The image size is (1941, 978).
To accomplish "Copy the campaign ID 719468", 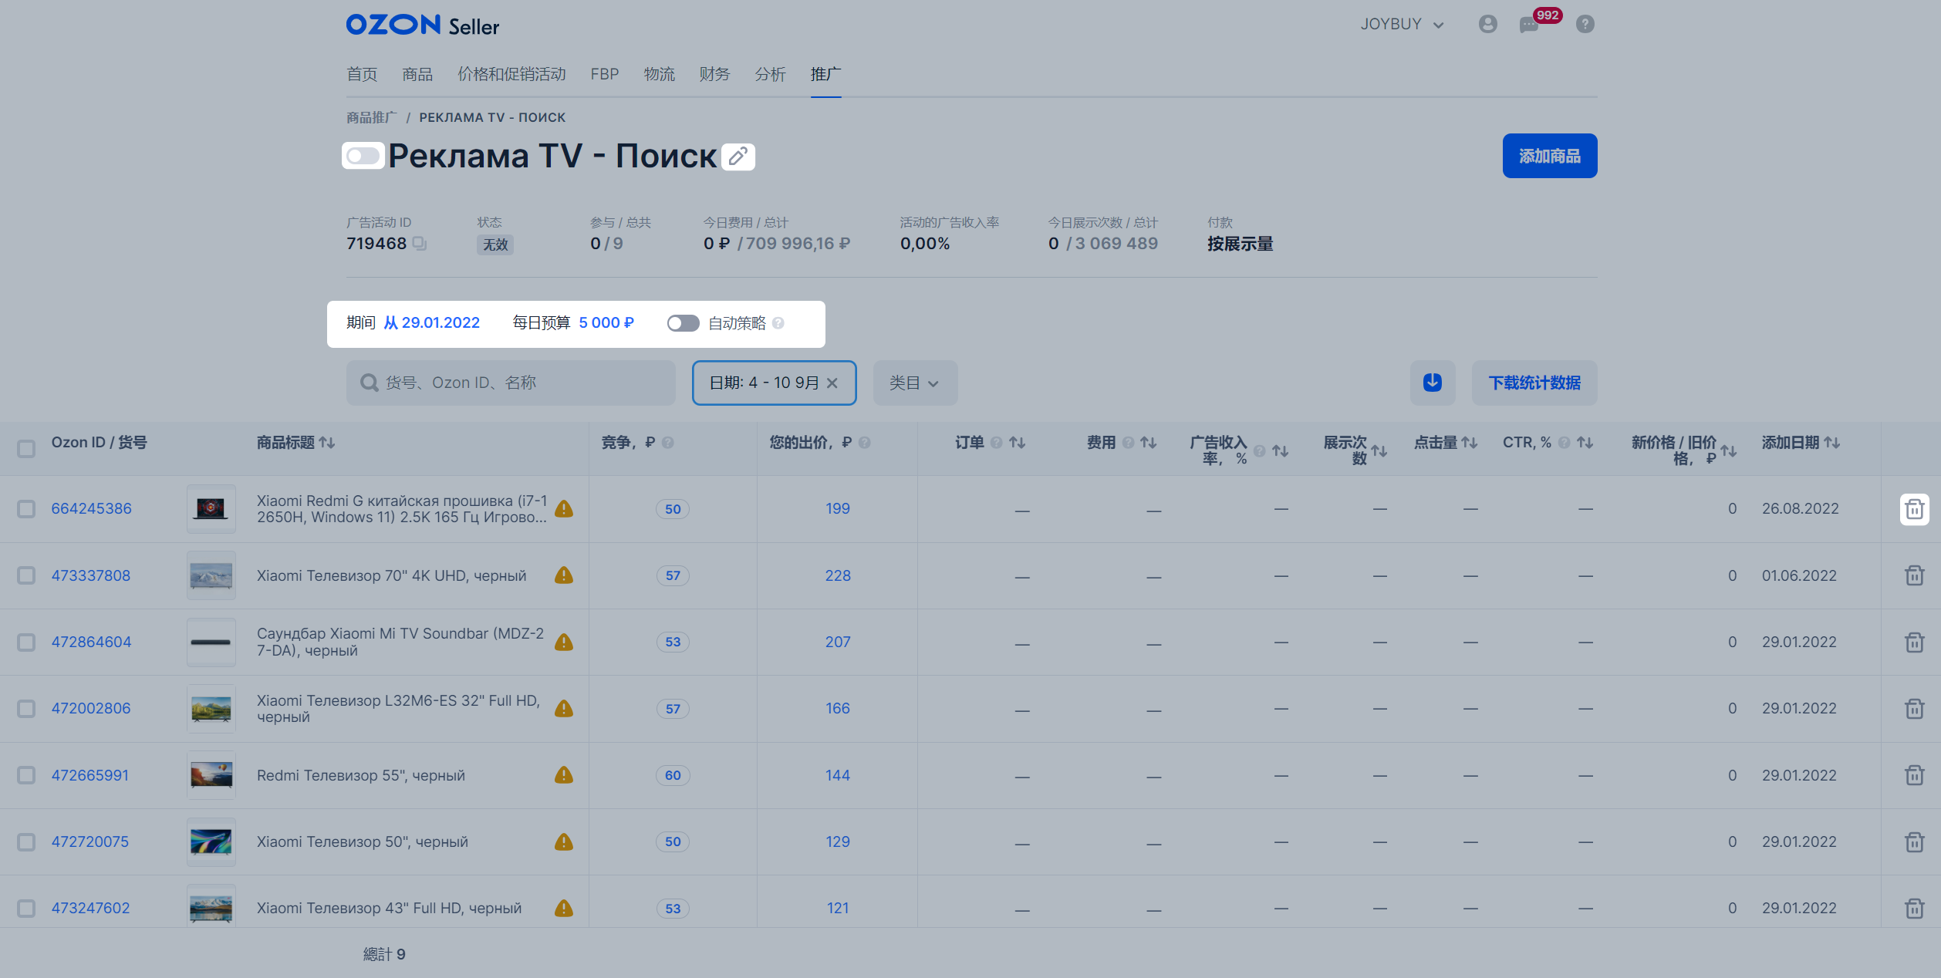I will [419, 244].
